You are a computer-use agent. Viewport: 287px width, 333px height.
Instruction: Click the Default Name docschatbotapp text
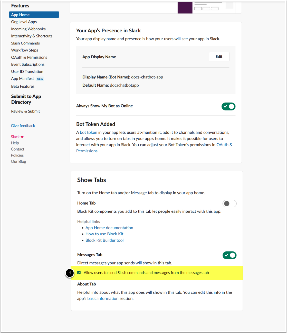pos(111,85)
